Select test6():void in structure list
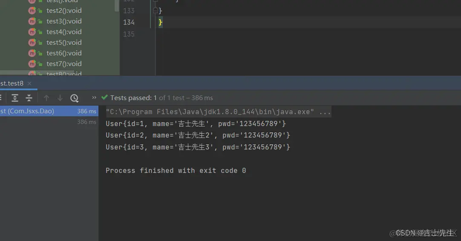Viewport: 461px width, 241px height. (64, 53)
